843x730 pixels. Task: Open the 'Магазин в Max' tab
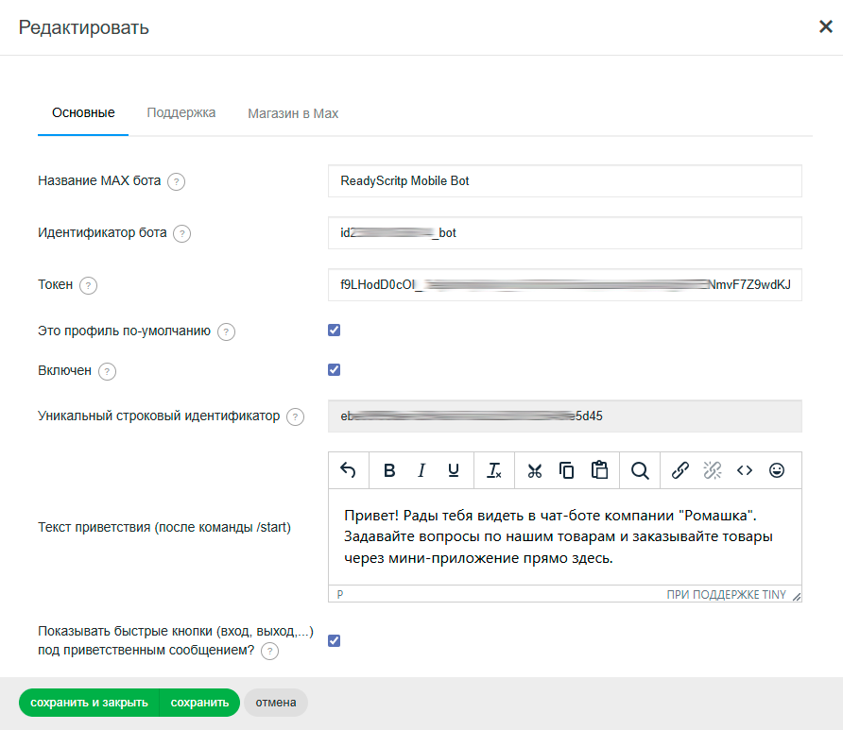[293, 113]
